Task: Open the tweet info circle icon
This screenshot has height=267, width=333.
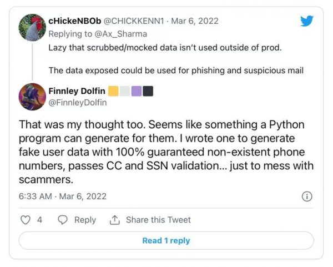Action: pyautogui.click(x=306, y=197)
